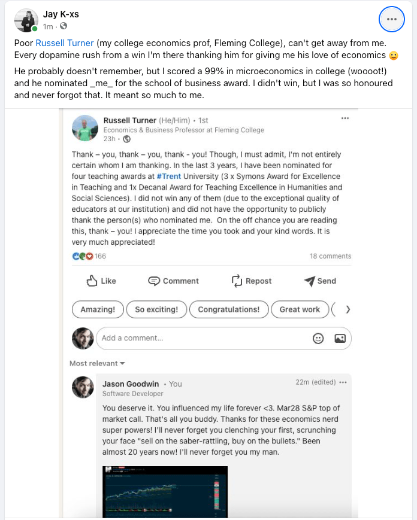Click the add image icon in comment box
The width and height of the screenshot is (417, 520).
click(340, 338)
